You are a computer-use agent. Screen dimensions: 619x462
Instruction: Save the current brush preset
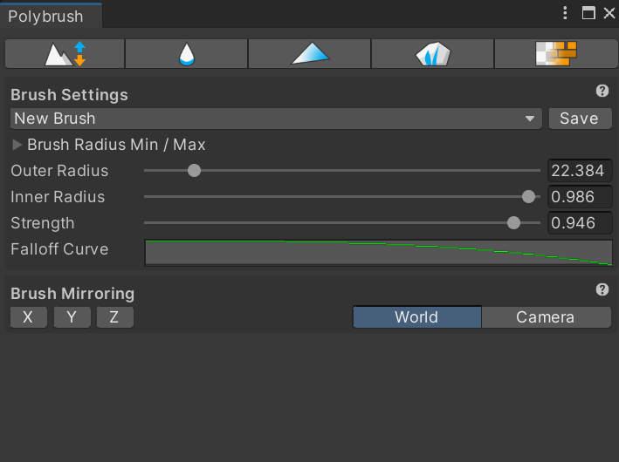point(580,119)
